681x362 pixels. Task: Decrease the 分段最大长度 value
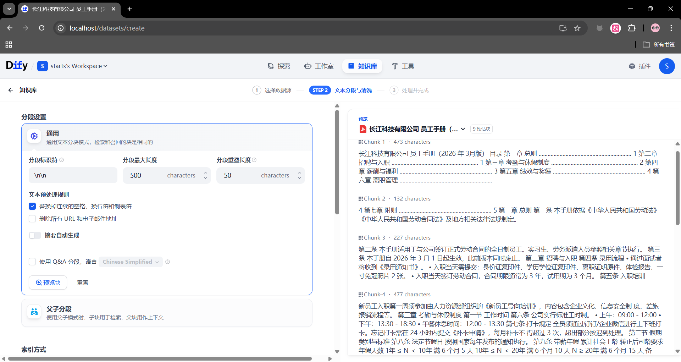tap(205, 179)
